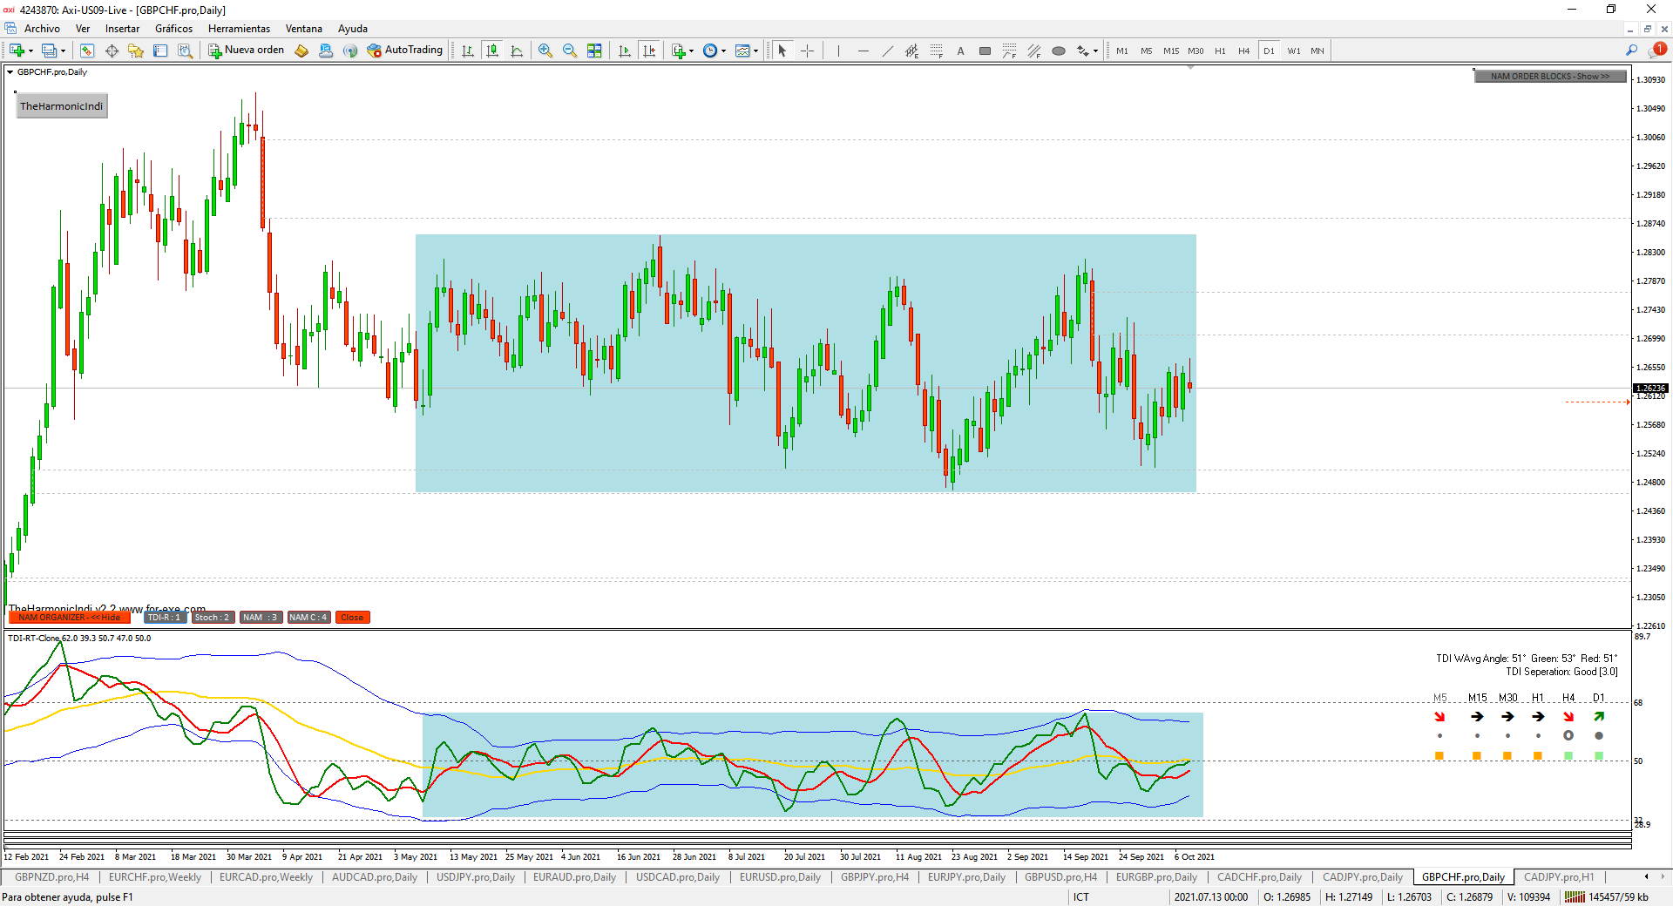Click the light blue rectangle on price chart
1673x906 pixels.
coord(805,436)
